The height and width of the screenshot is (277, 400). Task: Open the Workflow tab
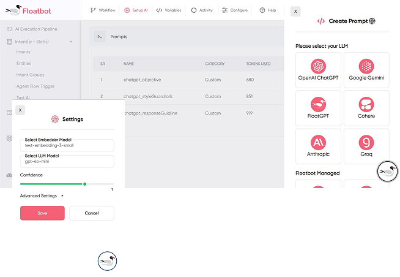point(103,10)
